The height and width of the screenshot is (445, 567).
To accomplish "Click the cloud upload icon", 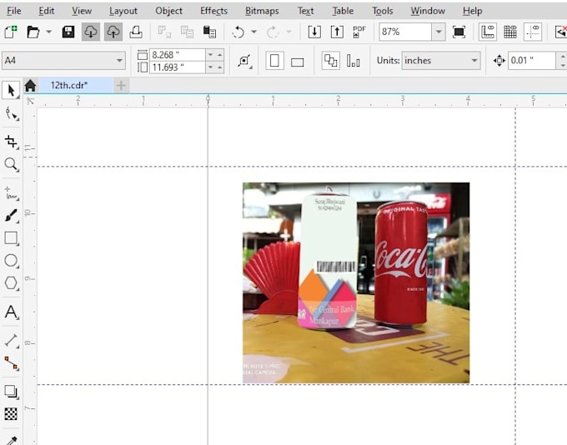I will coord(113,32).
